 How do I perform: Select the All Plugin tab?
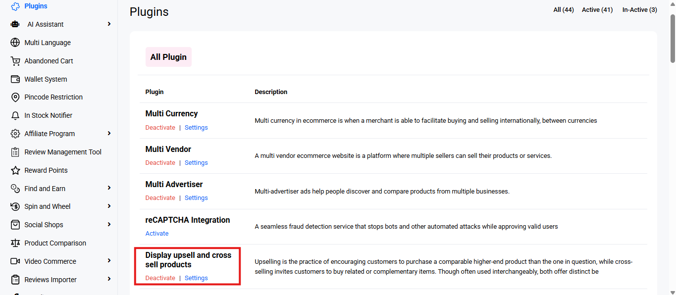[x=168, y=57]
